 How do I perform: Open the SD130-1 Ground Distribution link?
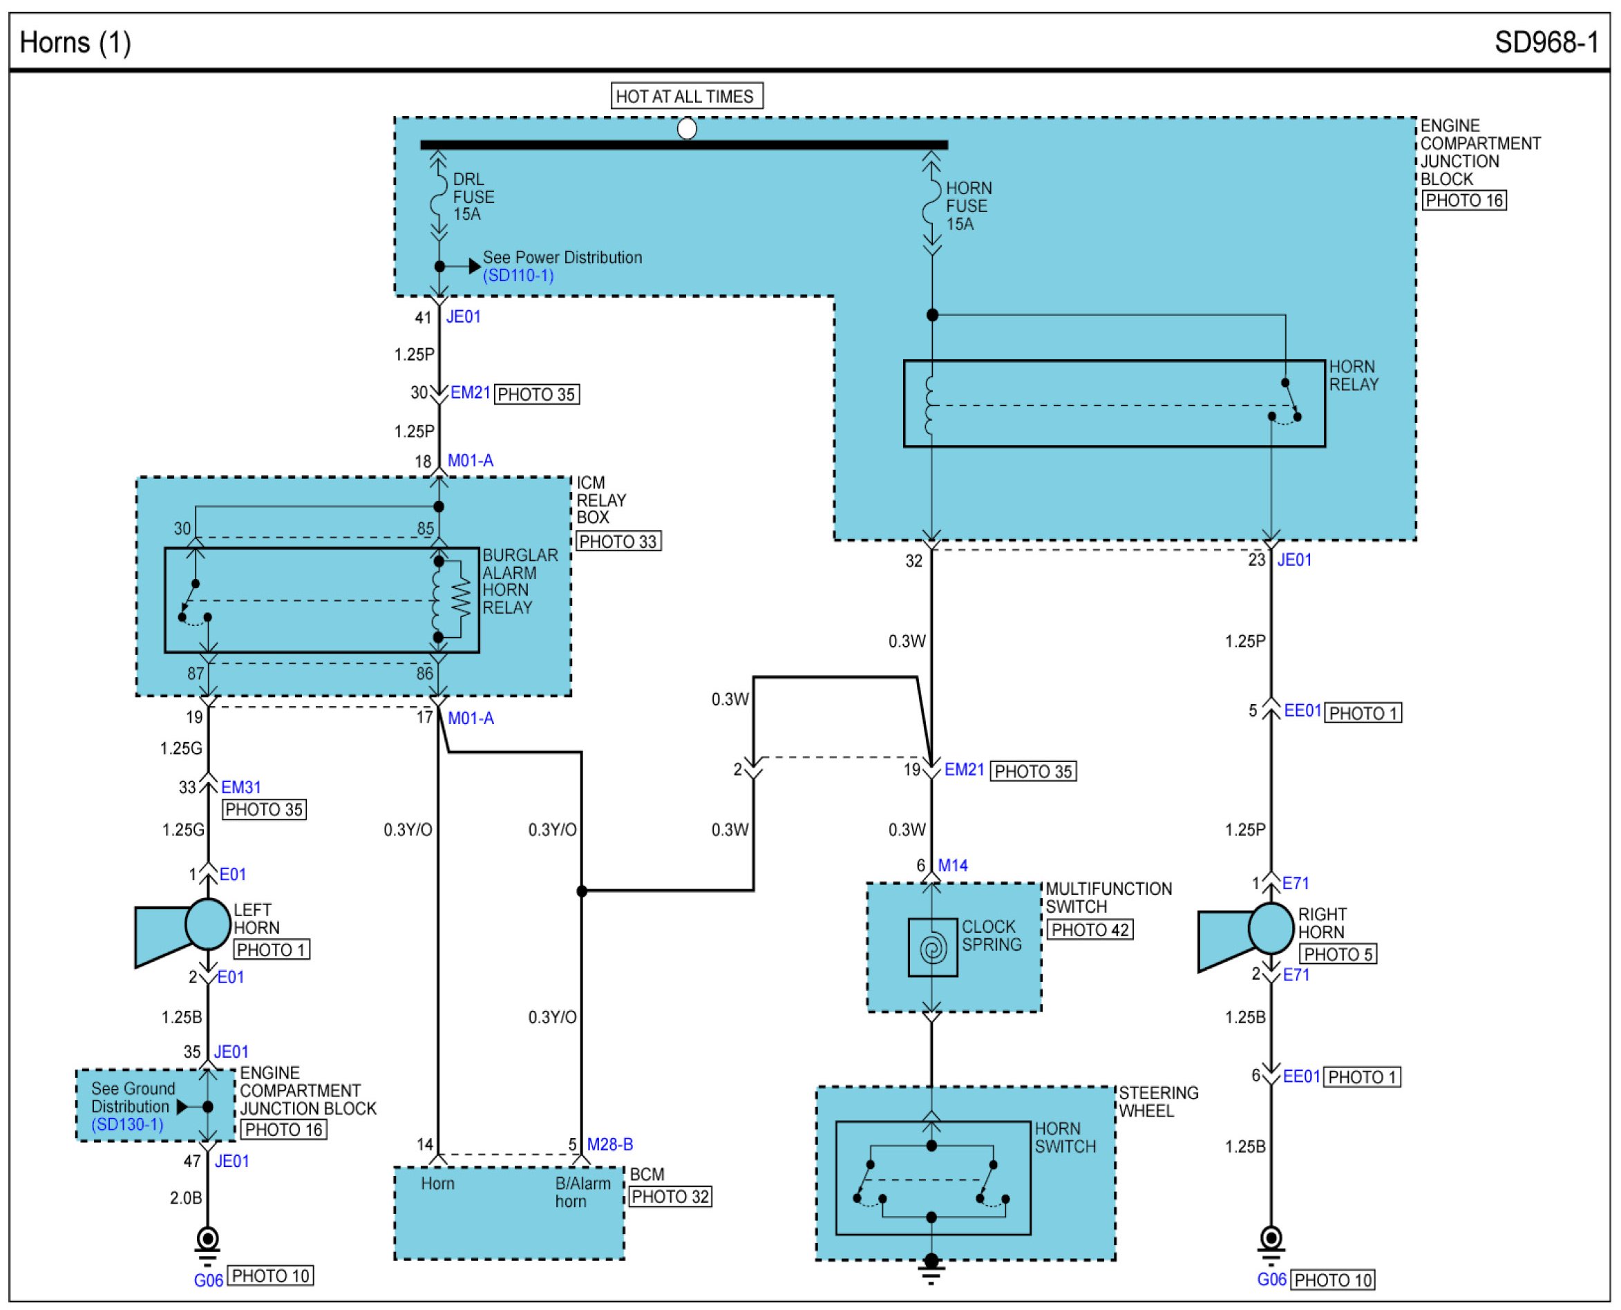tap(128, 1124)
